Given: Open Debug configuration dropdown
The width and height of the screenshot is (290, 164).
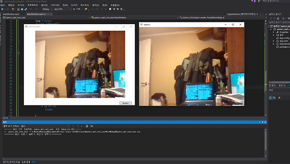Looking at the screenshot, I should pyautogui.click(x=47, y=9).
